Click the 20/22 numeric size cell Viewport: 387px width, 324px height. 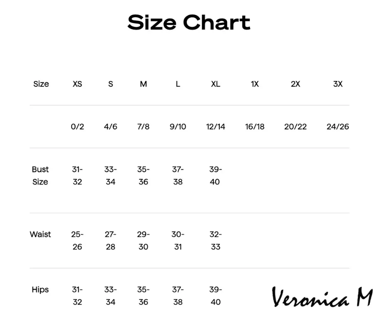click(x=296, y=127)
